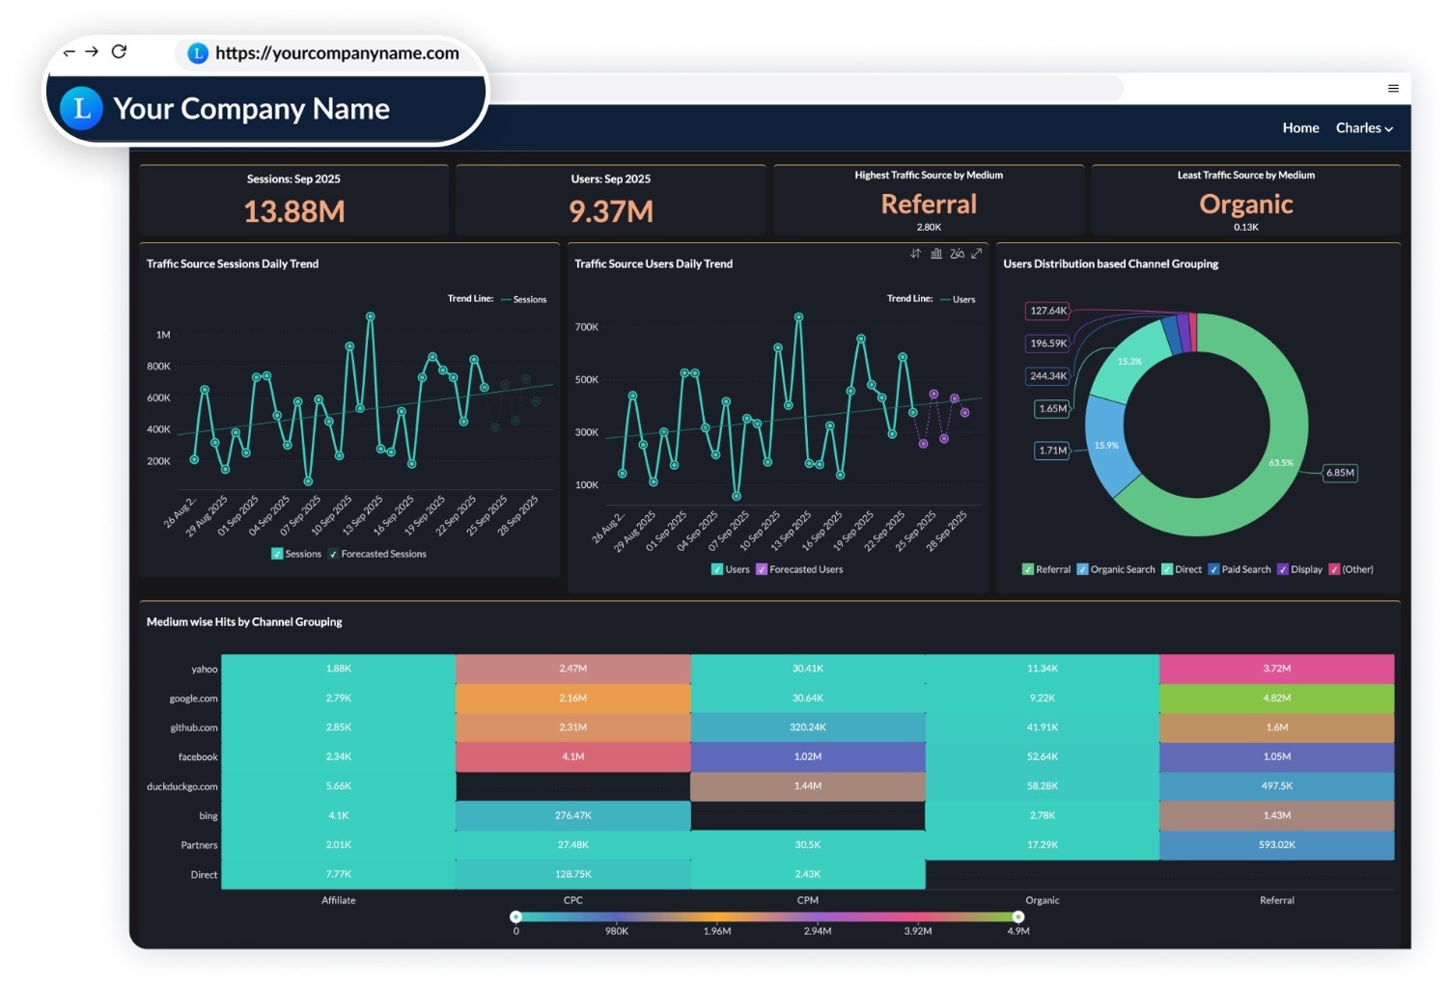1448x986 pixels.
Task: Click the reload page icon in the browser
Action: click(x=120, y=52)
